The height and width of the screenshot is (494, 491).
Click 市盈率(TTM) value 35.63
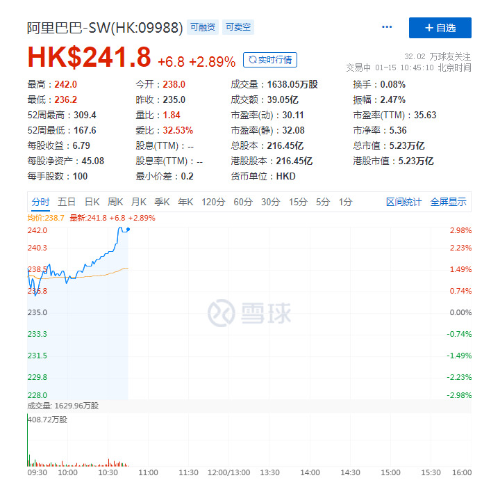[425, 115]
